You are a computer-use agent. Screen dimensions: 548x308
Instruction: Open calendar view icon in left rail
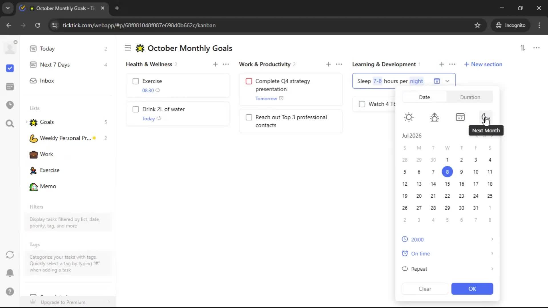point(10,87)
